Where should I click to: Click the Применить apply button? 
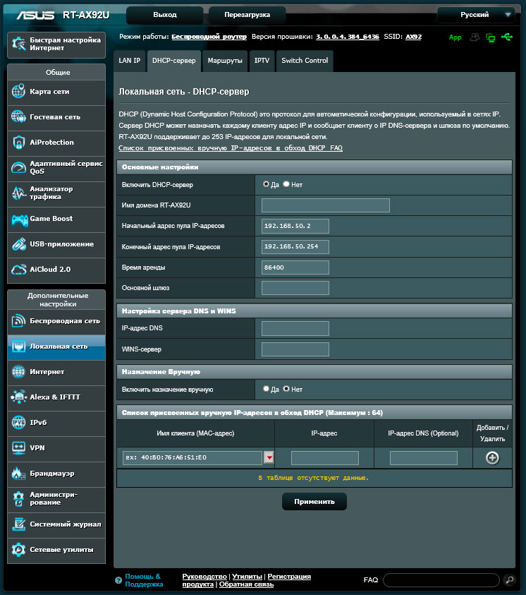tap(314, 502)
